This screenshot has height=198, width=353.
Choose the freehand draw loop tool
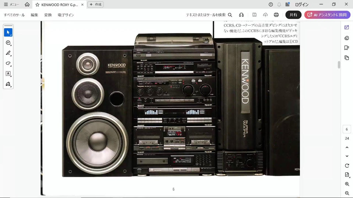[8, 63]
